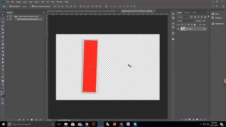Select the Rectangular Marquee tool

[2, 18]
